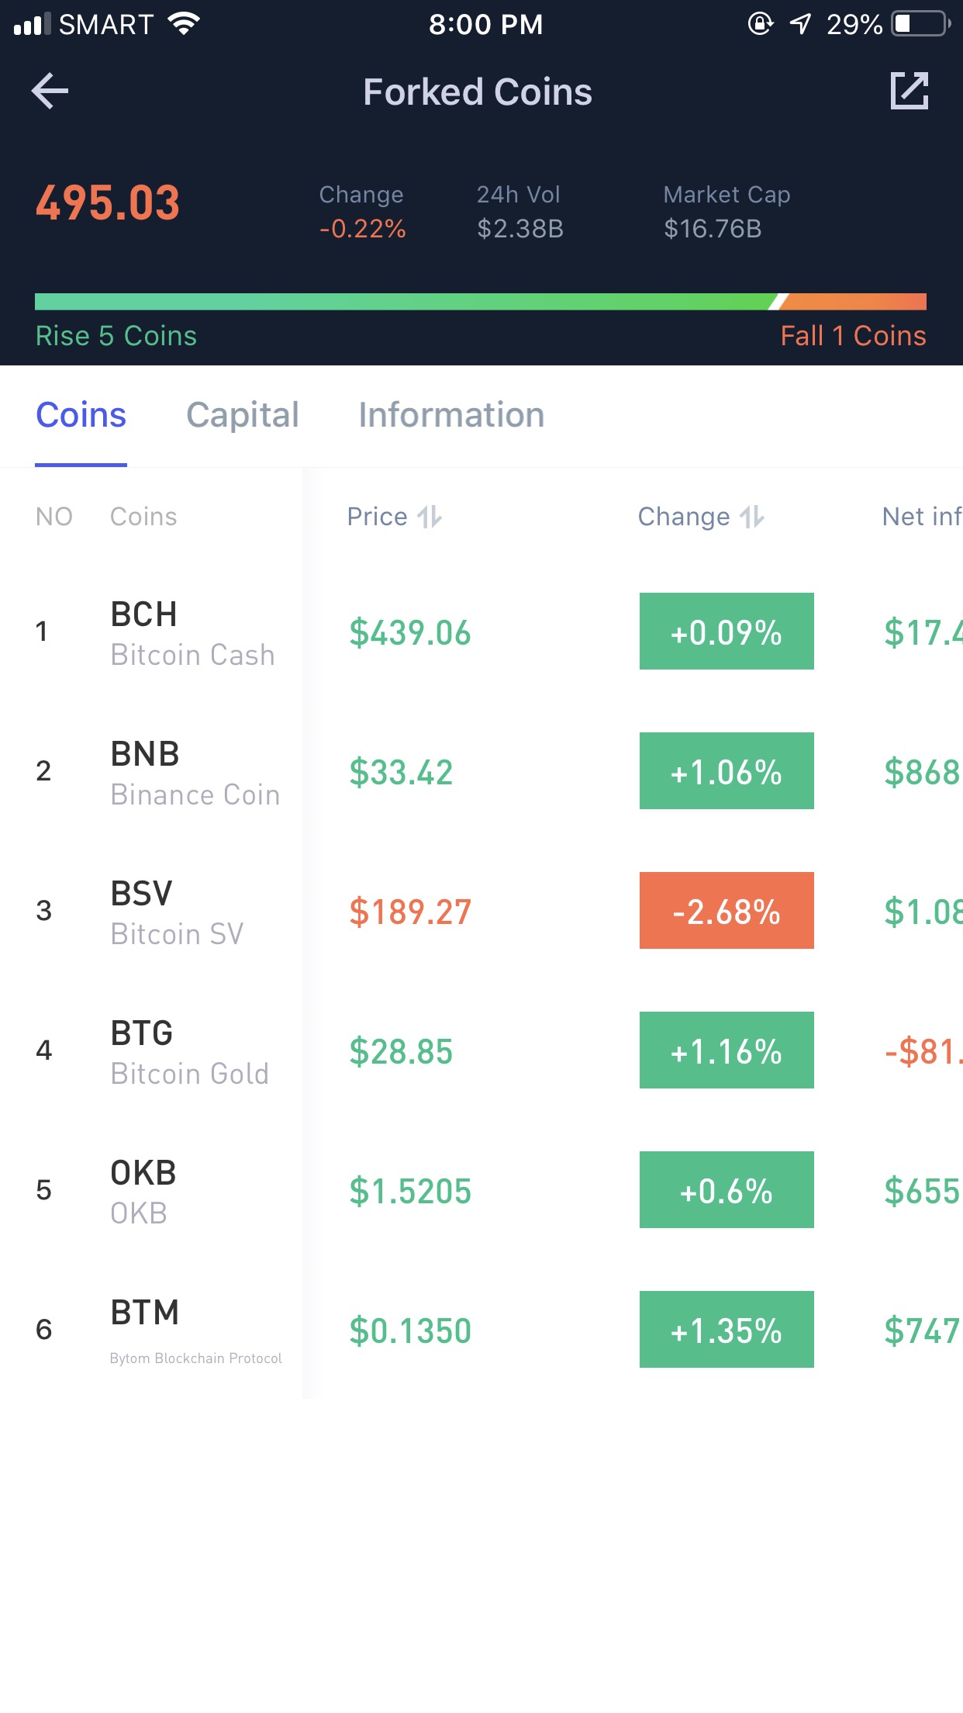Tap the Bitcoin Gold $28.85 price

pos(401,1051)
